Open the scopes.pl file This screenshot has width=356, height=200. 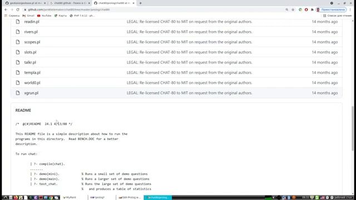[32, 42]
